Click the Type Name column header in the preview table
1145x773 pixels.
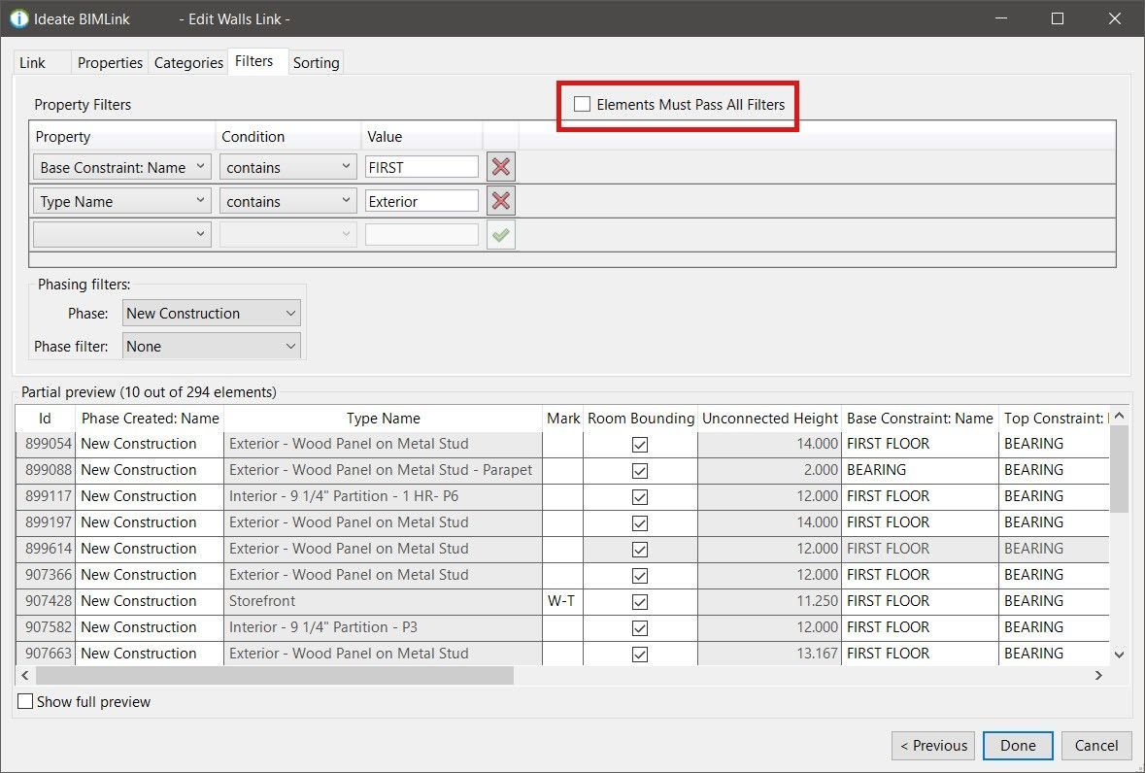(384, 419)
